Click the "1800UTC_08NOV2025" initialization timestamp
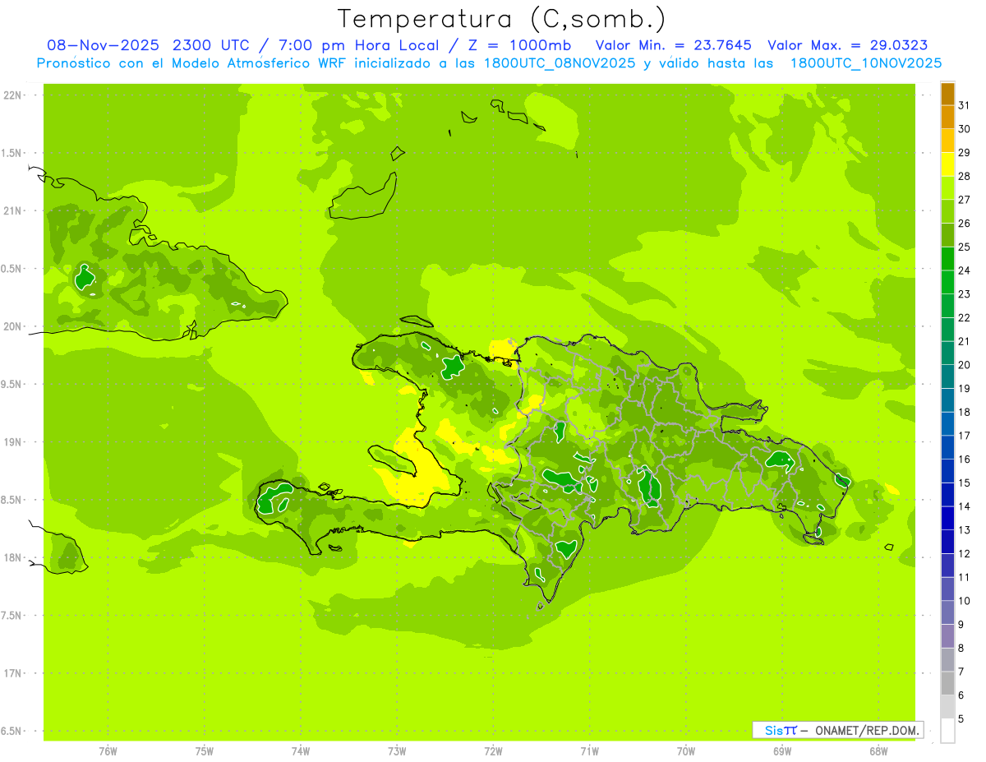986x762 pixels. coord(560,63)
